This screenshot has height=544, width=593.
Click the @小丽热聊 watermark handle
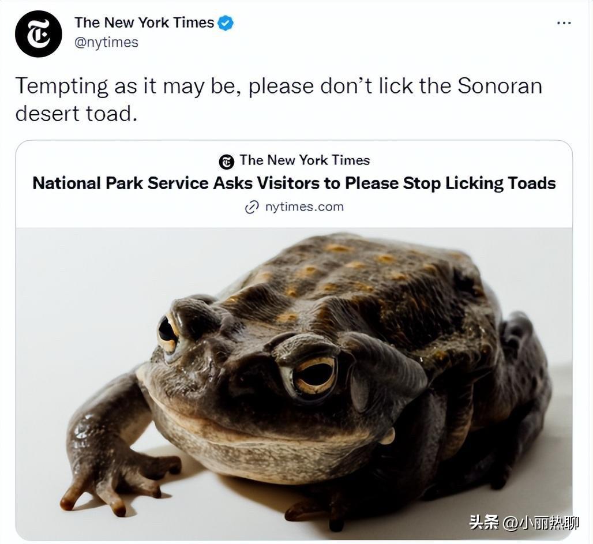point(541,523)
